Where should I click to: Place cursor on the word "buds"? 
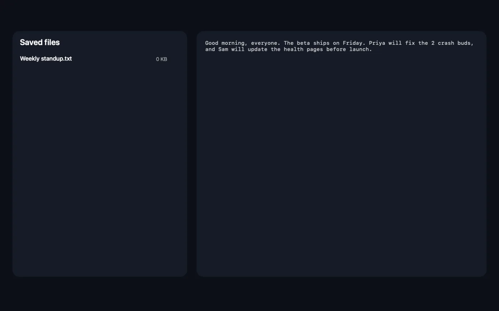click(464, 43)
